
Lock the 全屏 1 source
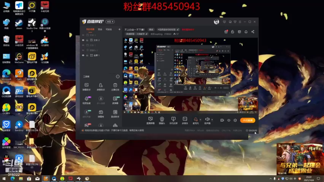(87, 55)
